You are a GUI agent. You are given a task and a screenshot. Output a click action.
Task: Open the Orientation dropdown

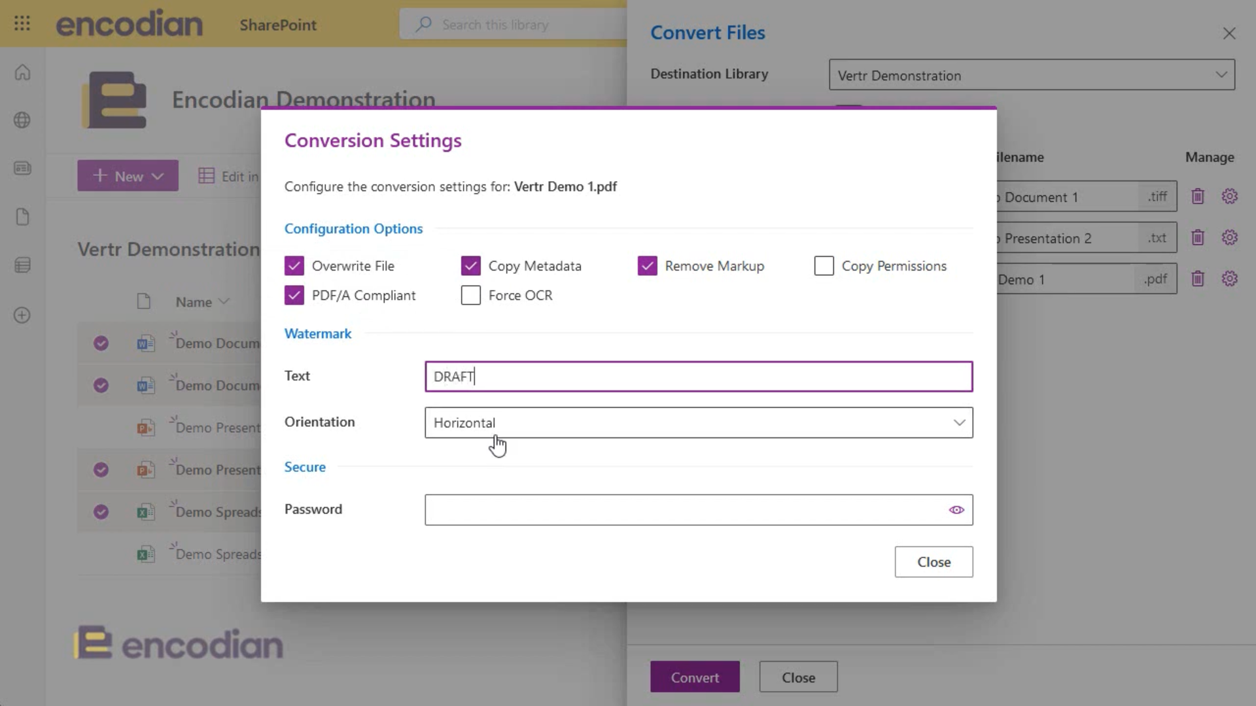[x=699, y=423]
